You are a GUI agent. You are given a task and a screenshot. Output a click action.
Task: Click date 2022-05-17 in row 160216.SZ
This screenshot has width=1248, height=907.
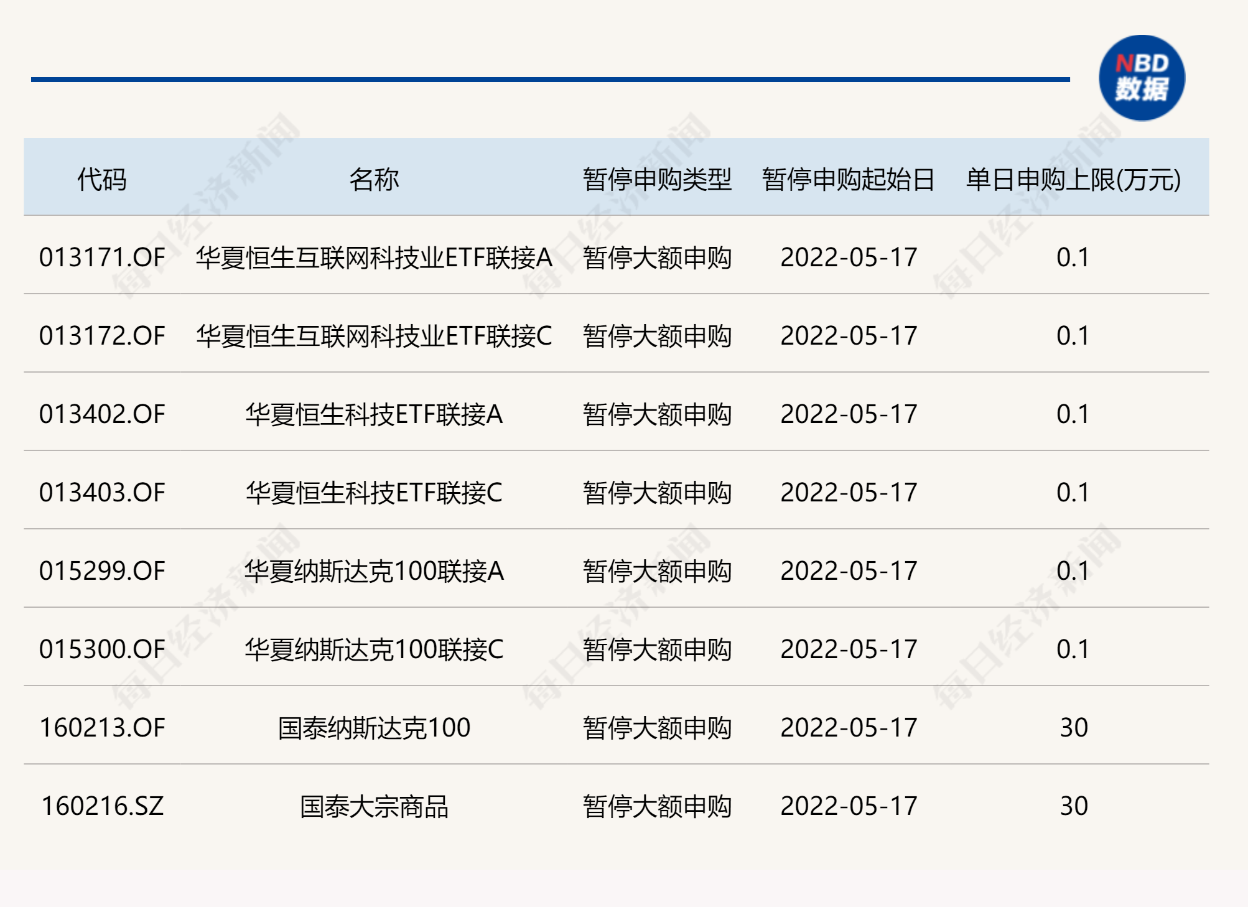849,806
